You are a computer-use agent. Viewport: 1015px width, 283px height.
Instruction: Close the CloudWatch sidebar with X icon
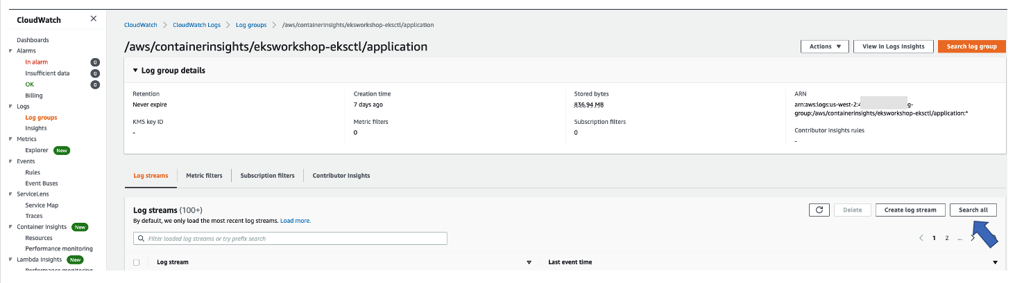pyautogui.click(x=94, y=19)
